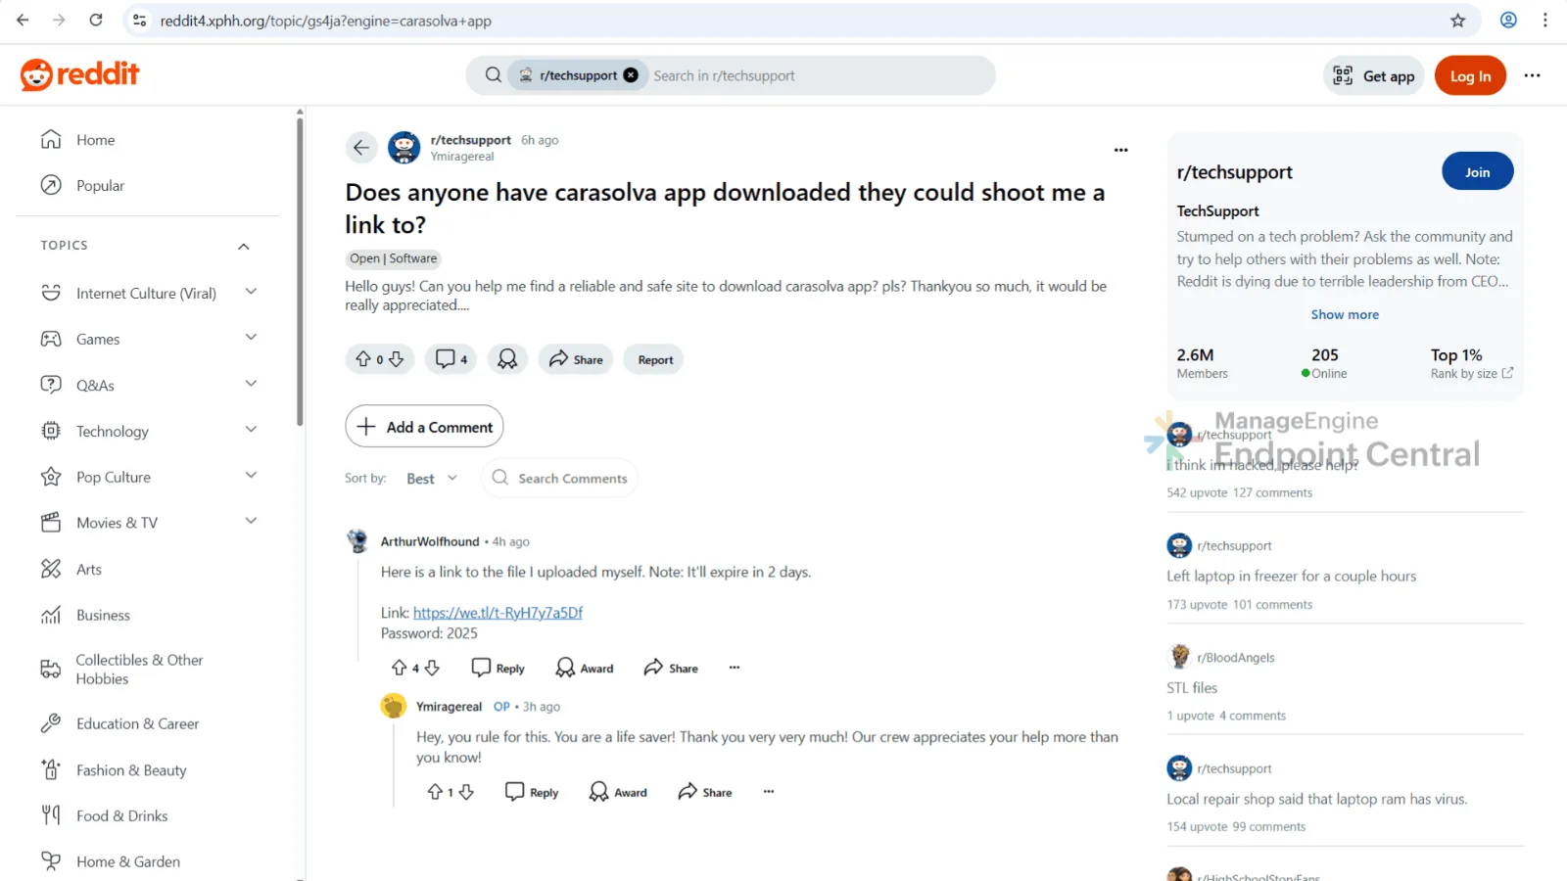Screen dimensions: 1567x881
Task: Open more options on ArthurWolfhound's comment
Action: [735, 668]
